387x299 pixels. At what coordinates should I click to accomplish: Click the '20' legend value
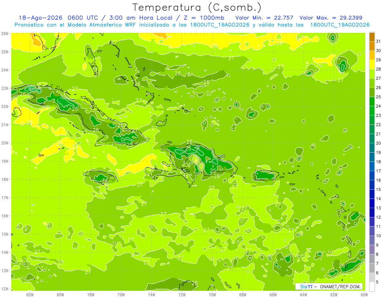pyautogui.click(x=379, y=143)
